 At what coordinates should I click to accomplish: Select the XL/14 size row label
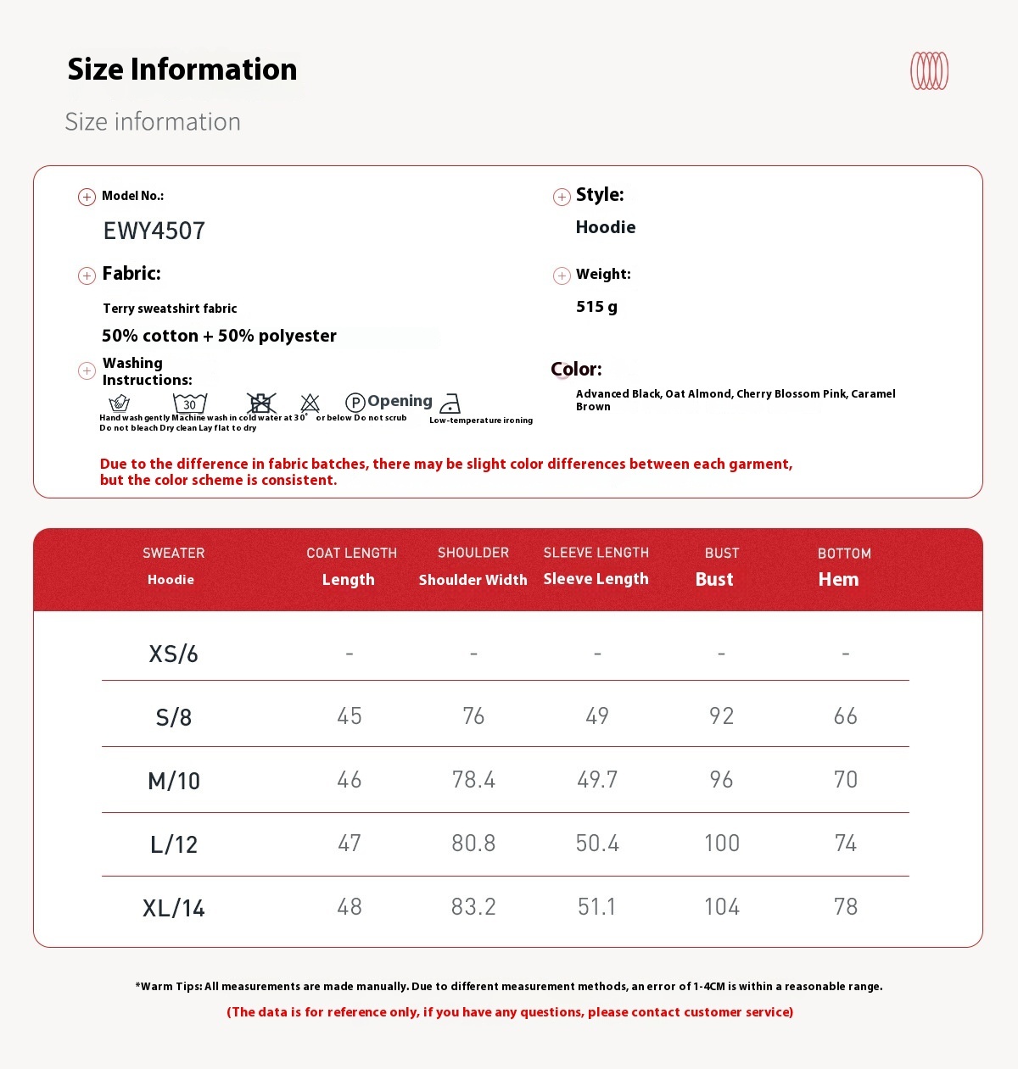174,908
